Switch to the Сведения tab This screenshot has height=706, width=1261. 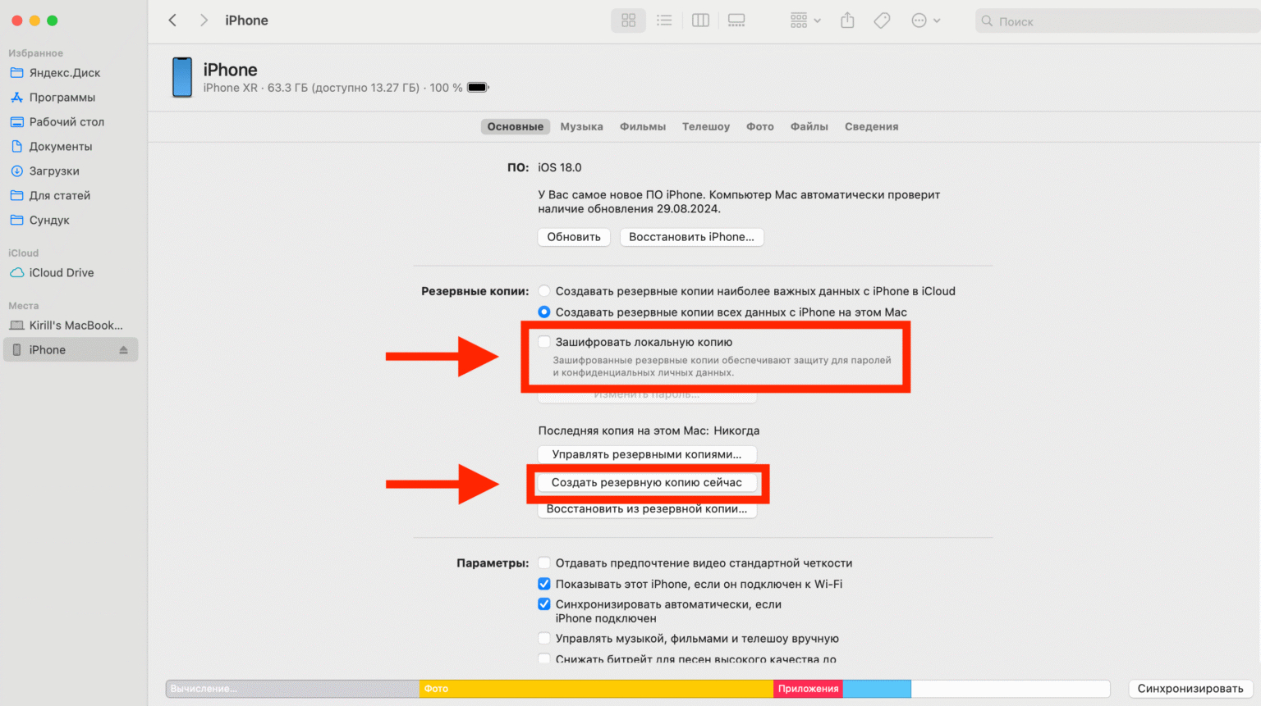coord(871,126)
